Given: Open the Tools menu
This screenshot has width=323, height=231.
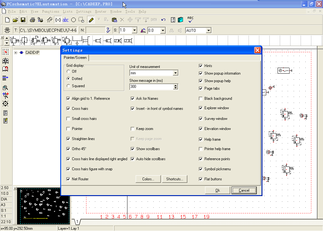Looking at the screenshot, I should click(130, 12).
